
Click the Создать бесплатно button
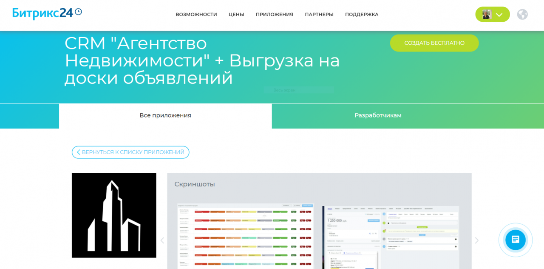434,43
